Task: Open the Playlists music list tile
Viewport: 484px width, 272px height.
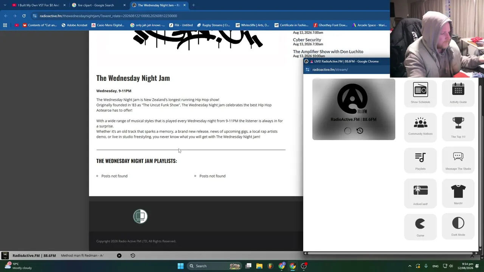Action: [x=420, y=160]
